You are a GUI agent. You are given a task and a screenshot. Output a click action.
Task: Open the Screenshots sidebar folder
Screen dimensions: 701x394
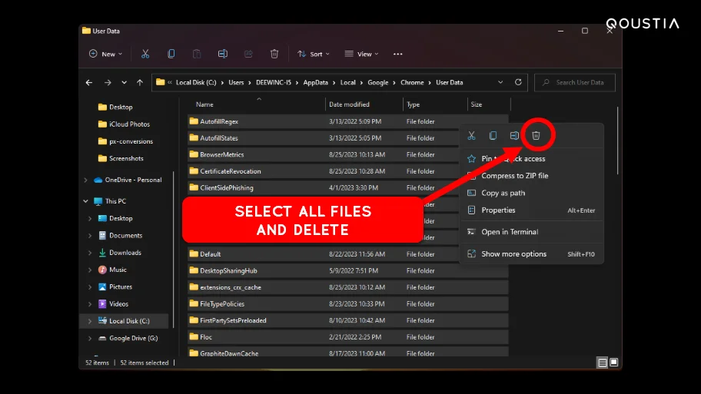click(121, 158)
